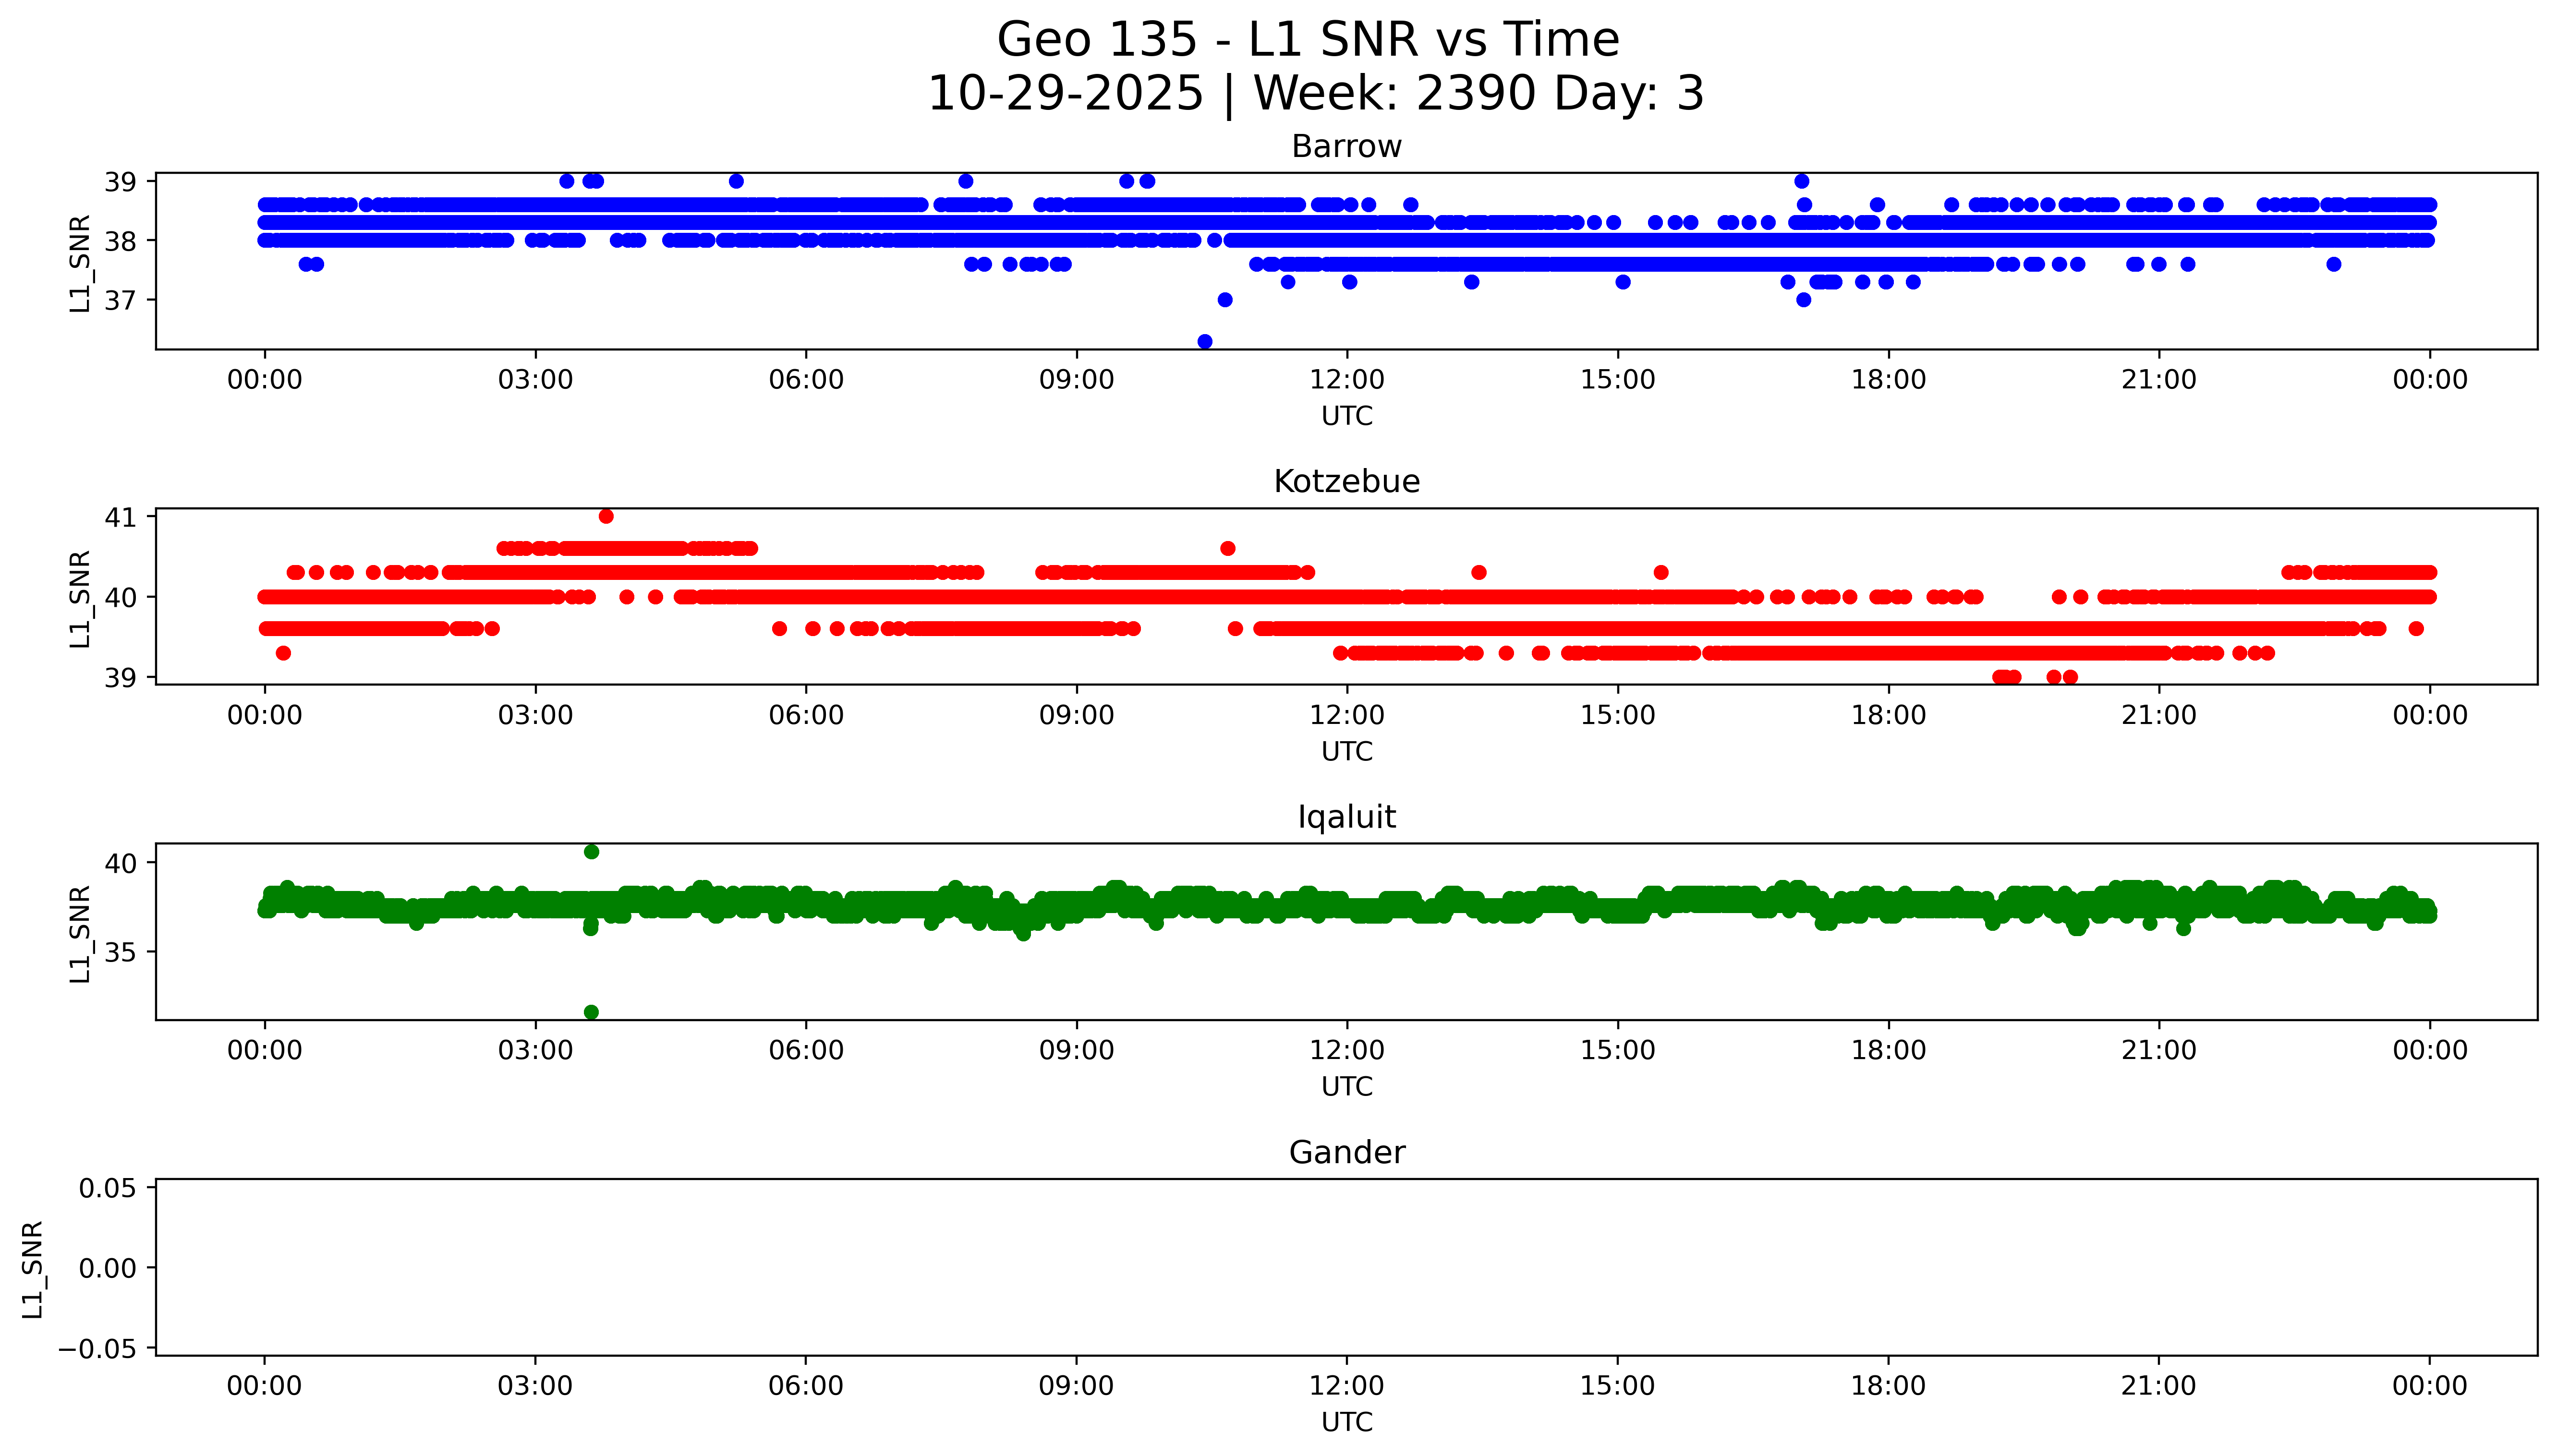
Task: Click the lowest blue outlier in Barrow plot
Action: click(1205, 342)
